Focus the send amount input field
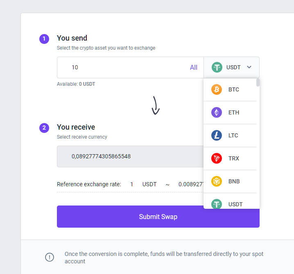 (122, 67)
